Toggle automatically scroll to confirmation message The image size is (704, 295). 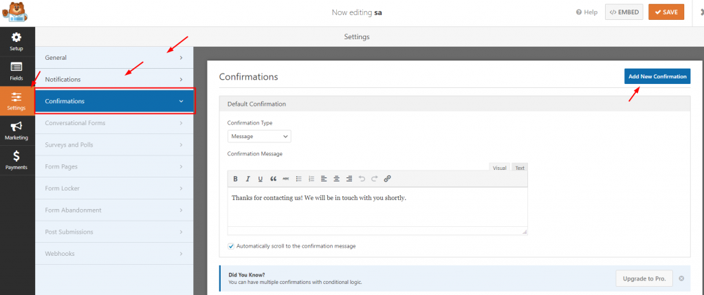[x=231, y=246]
